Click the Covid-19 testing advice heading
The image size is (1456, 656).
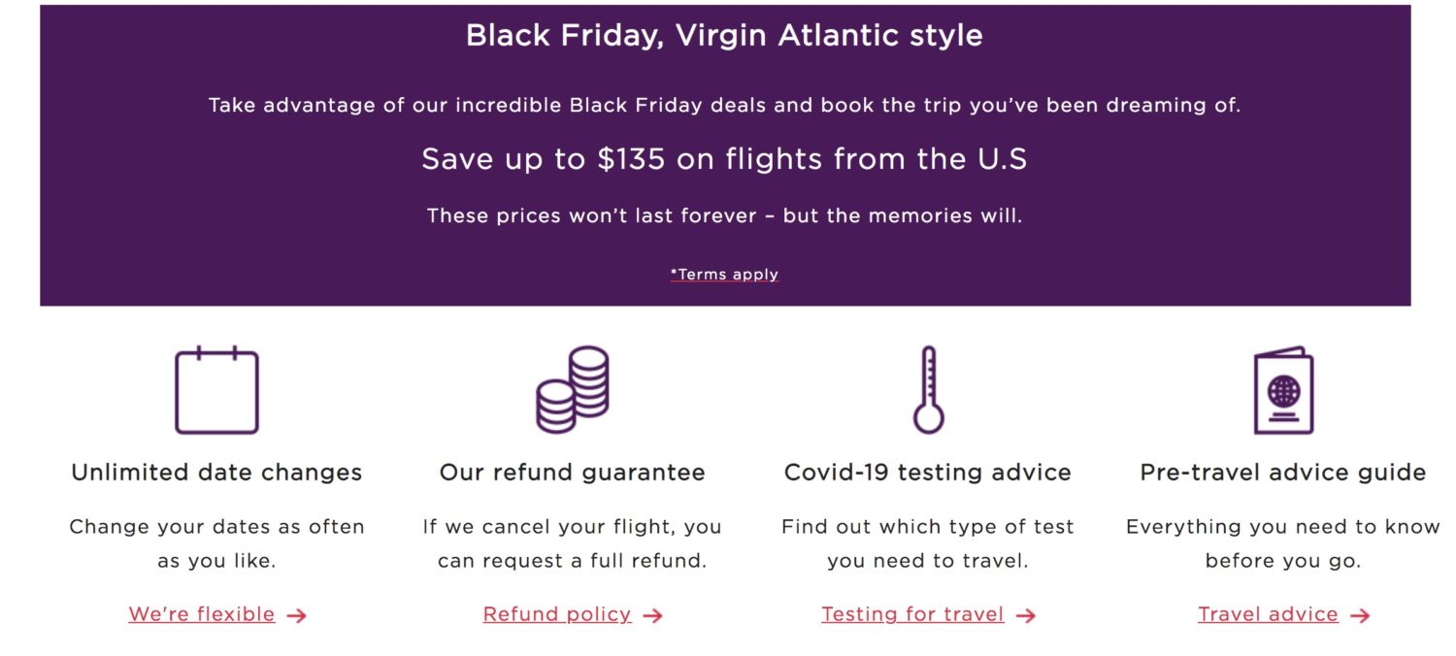coord(927,472)
